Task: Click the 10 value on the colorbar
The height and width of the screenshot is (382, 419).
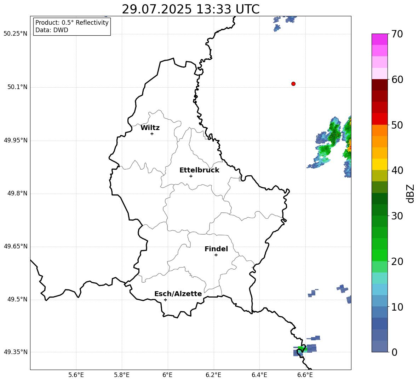Action: [397, 307]
